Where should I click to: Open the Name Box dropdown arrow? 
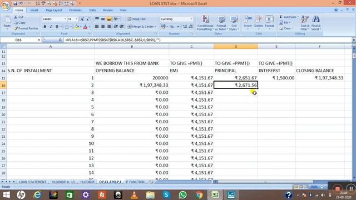click(x=39, y=40)
